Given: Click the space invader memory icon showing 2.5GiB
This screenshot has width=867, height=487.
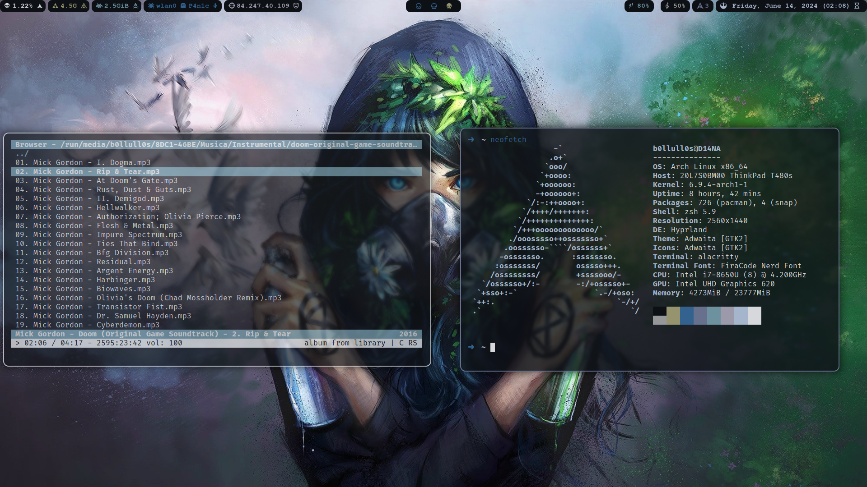Looking at the screenshot, I should pyautogui.click(x=99, y=6).
